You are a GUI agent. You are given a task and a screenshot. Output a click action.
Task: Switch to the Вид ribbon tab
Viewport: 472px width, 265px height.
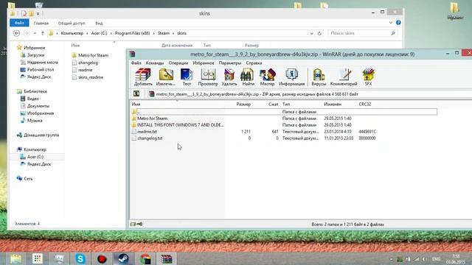[x=99, y=23]
